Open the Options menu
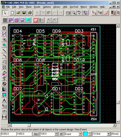The width and height of the screenshot is (121, 137). [x=47, y=7]
